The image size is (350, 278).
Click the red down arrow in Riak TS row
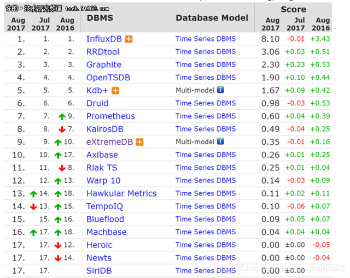tap(62, 168)
